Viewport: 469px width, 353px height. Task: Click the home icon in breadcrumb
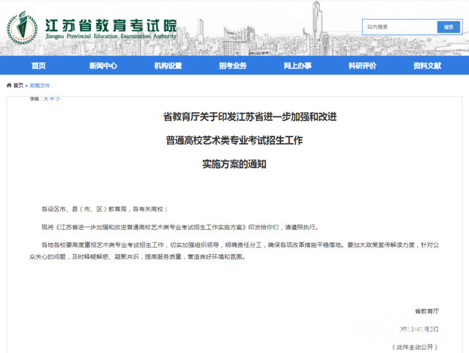(10, 85)
